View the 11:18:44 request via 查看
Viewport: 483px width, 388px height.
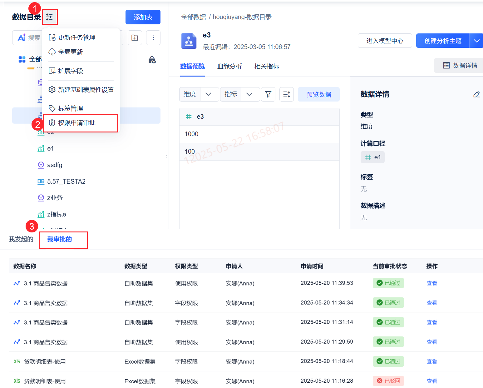click(x=432, y=361)
